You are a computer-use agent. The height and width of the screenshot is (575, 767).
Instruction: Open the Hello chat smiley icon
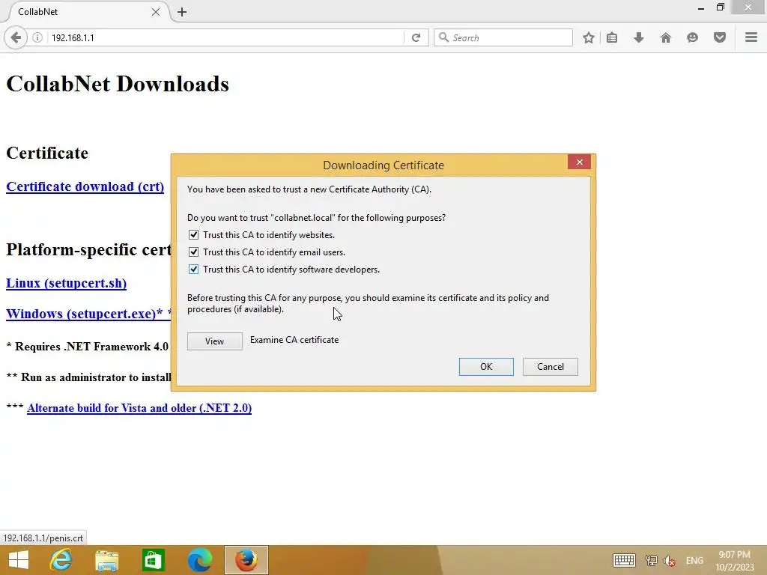[692, 37]
